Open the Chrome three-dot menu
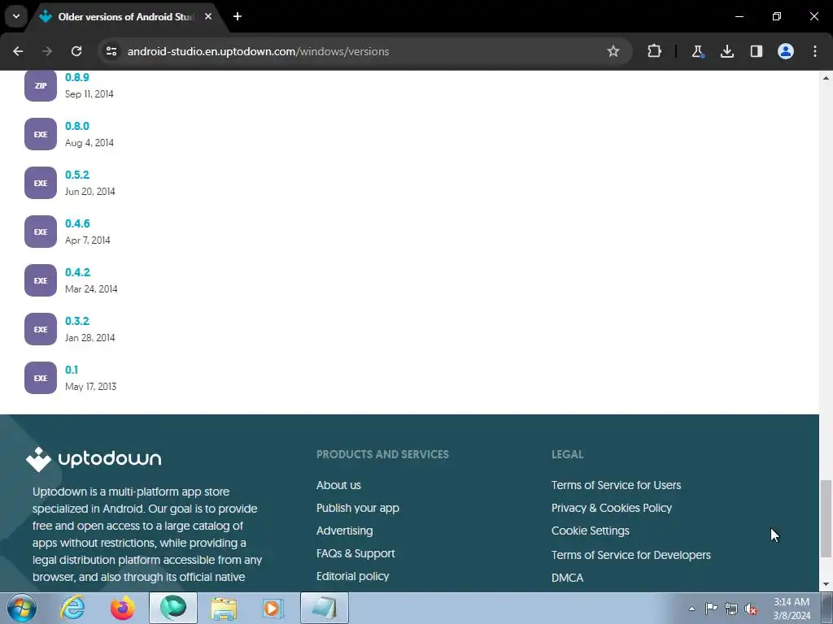833x624 pixels. pos(815,51)
